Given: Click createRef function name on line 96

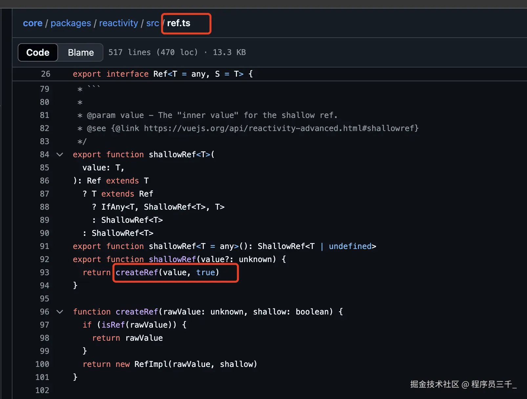Looking at the screenshot, I should click(137, 312).
